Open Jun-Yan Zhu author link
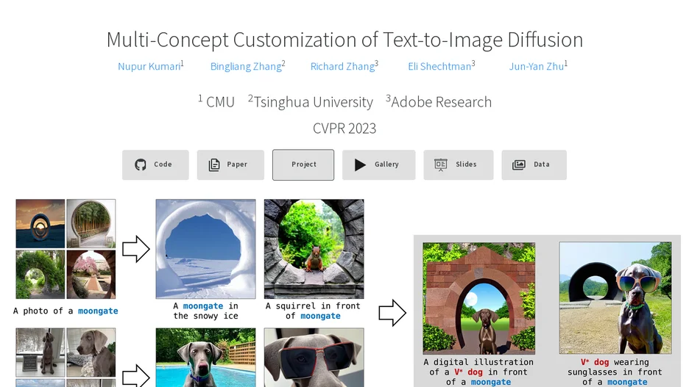689x387 pixels. click(537, 66)
